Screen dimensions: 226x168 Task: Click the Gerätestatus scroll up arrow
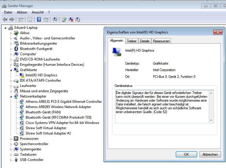[211, 93]
